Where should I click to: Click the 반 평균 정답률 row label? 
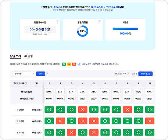coord(27,92)
